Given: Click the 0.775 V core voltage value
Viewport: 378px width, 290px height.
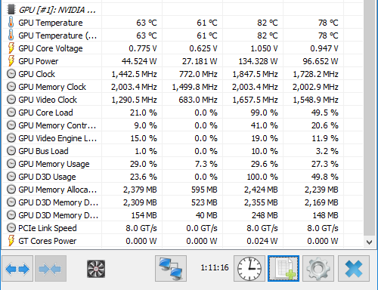Looking at the screenshot, I should (143, 48).
